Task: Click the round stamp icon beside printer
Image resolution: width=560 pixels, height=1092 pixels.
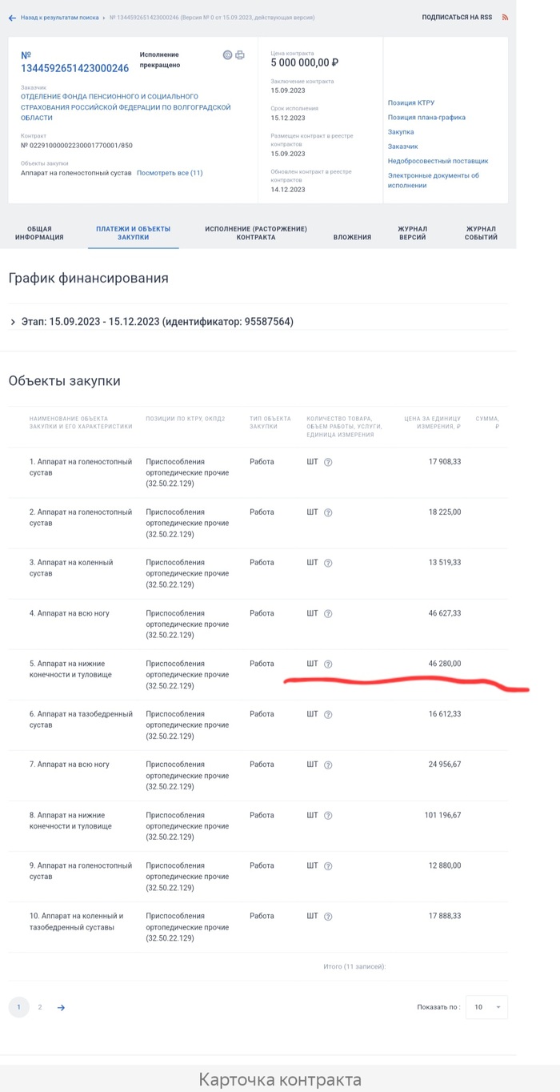Action: pos(227,55)
